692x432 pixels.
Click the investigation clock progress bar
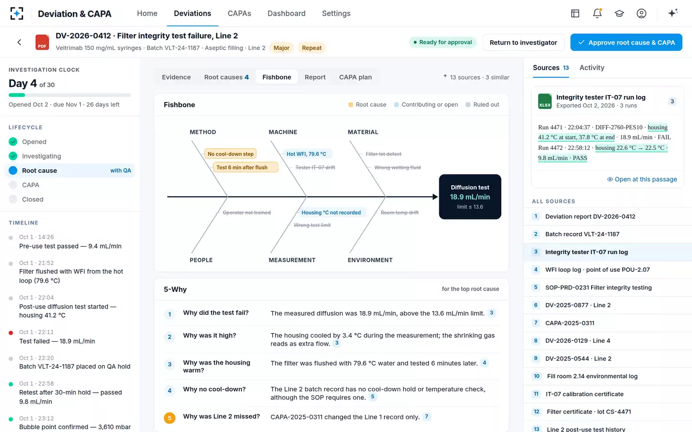coord(70,95)
